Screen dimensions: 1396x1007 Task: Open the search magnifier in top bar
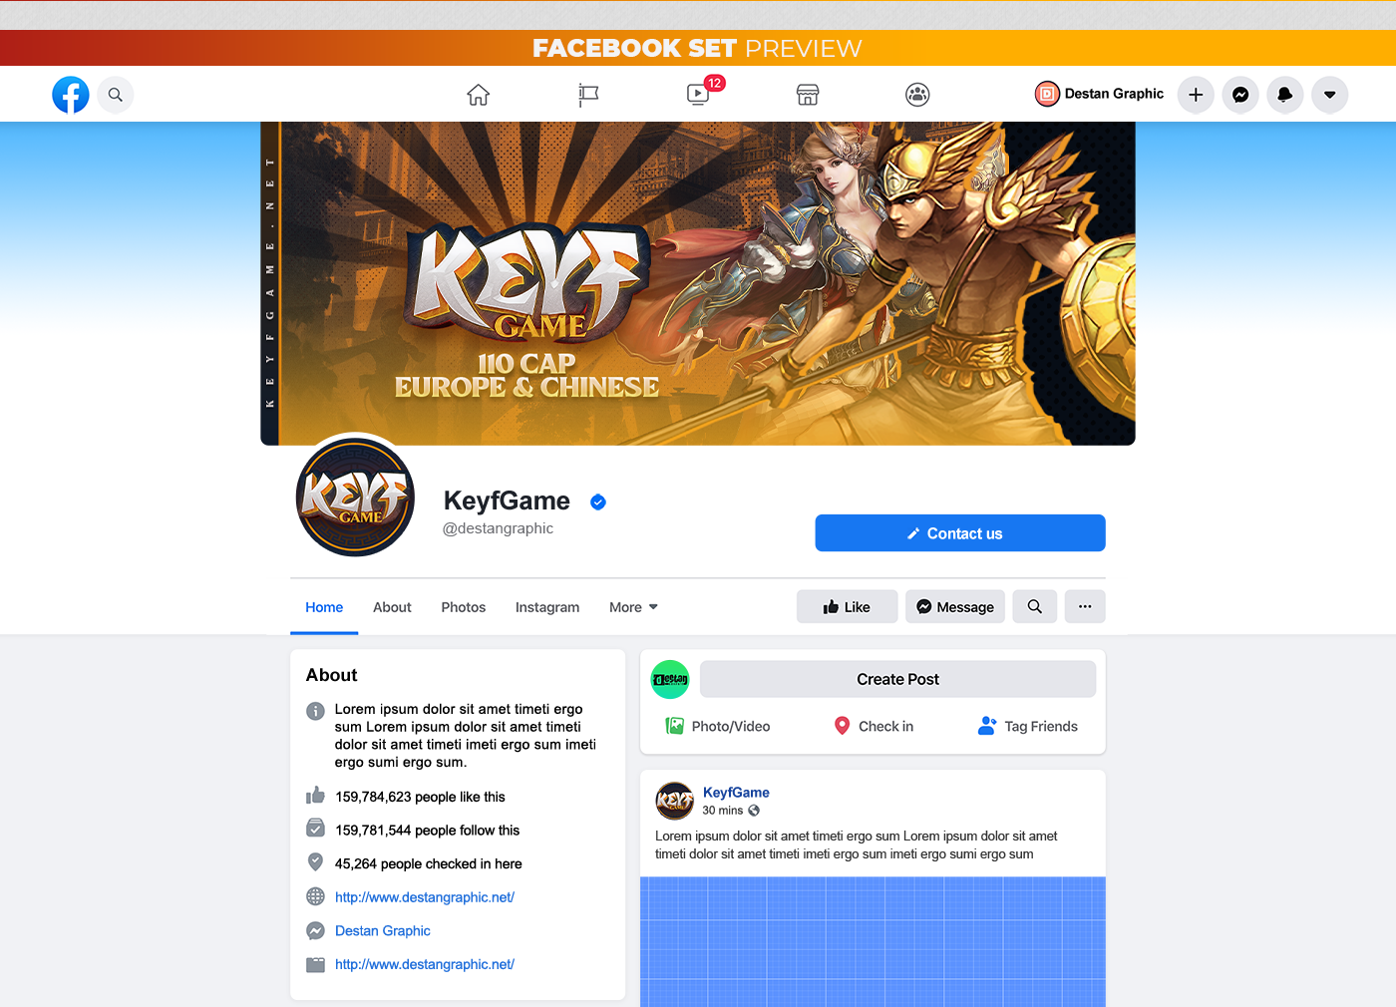pyautogui.click(x=116, y=95)
